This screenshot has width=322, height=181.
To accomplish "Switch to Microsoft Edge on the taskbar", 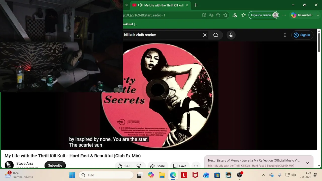I will tap(173, 175).
